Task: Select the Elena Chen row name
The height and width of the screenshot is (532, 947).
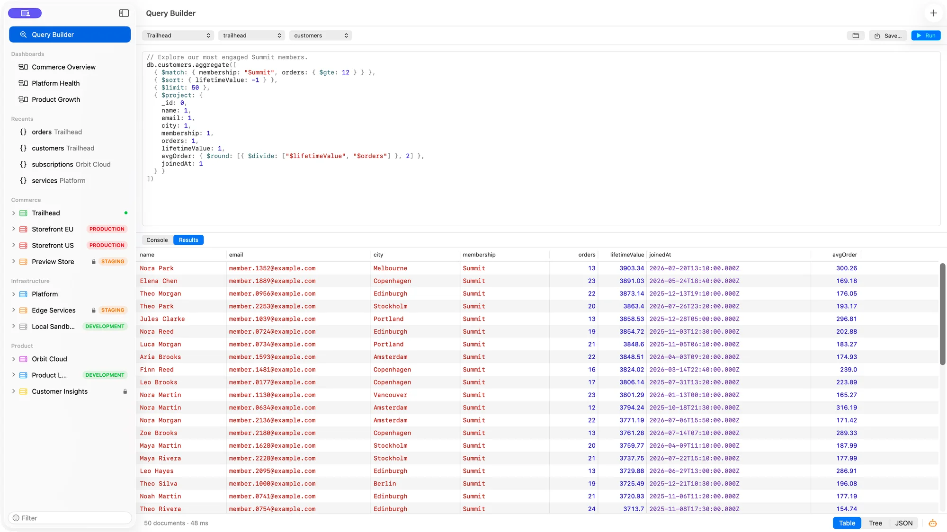Action: click(159, 281)
